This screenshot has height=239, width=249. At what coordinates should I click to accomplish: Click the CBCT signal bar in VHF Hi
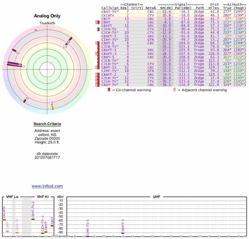coord(52,226)
